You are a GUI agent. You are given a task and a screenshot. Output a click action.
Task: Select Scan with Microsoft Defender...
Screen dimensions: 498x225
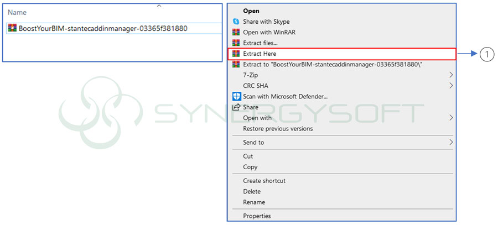tap(285, 96)
